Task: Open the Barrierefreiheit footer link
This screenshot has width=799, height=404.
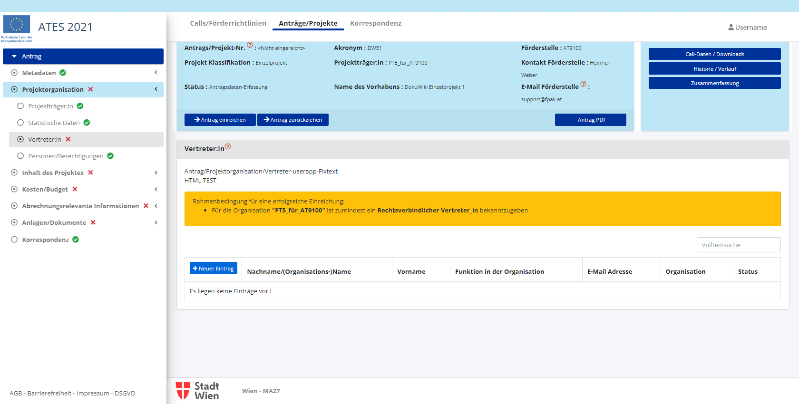Action: coord(49,393)
